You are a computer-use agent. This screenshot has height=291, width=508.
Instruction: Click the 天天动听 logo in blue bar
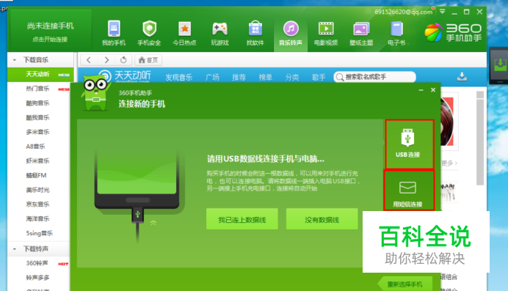125,76
